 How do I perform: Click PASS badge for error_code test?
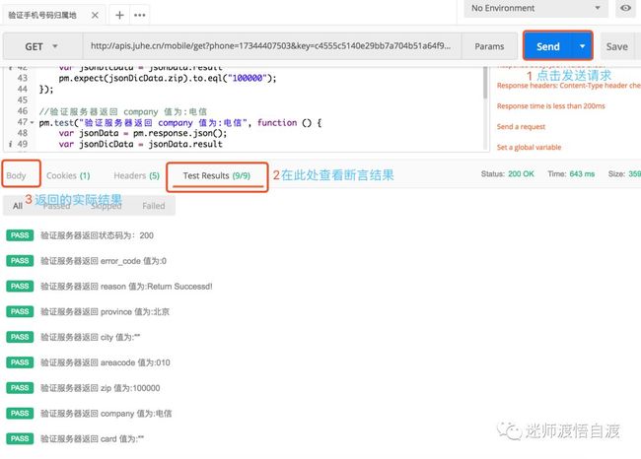click(x=20, y=261)
